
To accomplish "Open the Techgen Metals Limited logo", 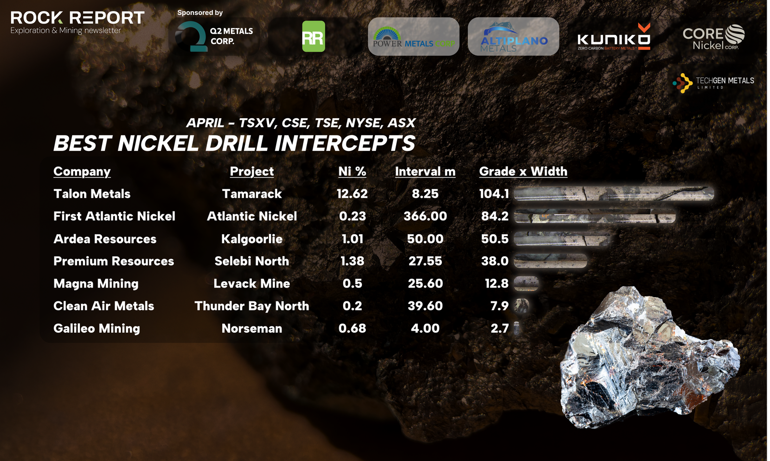I will coord(713,83).
